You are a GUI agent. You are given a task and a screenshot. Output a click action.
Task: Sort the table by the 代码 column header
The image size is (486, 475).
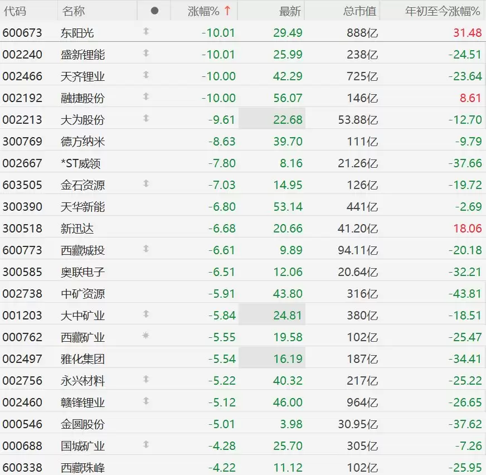click(x=15, y=11)
